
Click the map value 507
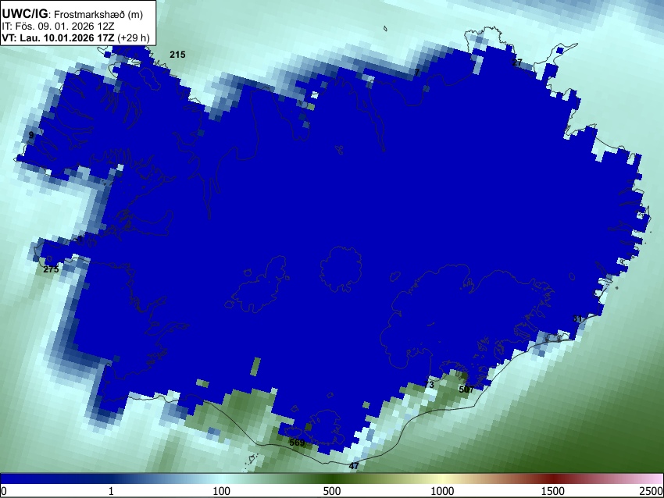coord(466,390)
